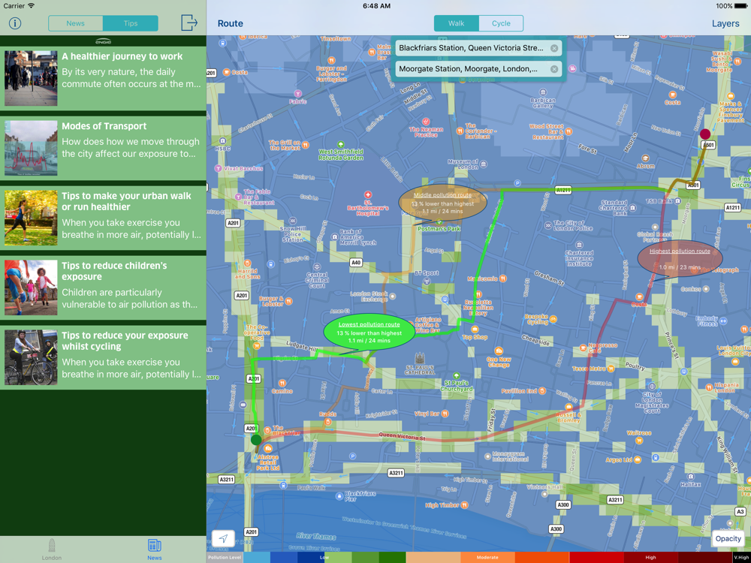Tap the Wi-Fi carrier indicator
Viewport: 751px width, 563px height.
point(31,6)
